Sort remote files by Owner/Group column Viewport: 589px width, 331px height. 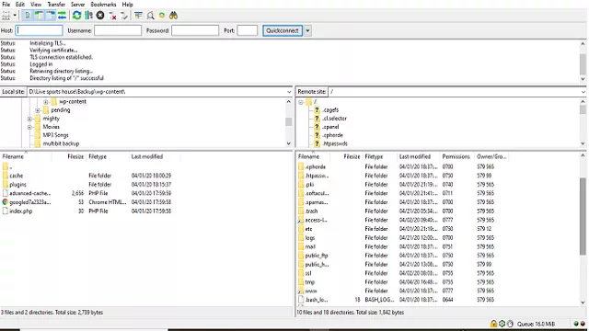pyautogui.click(x=491, y=156)
